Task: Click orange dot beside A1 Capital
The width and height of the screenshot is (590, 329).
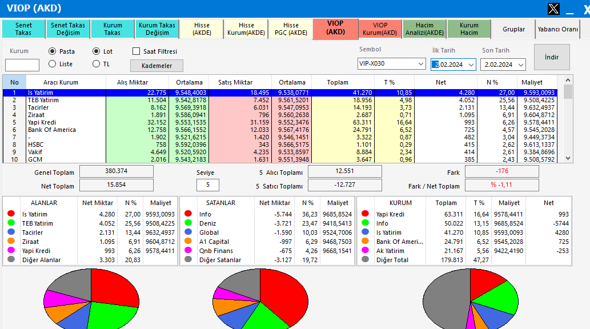Action: pos(188,241)
